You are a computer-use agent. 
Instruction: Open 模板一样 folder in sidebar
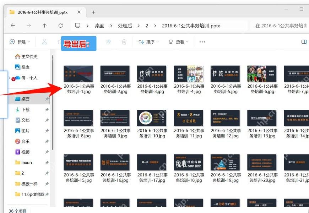[x=26, y=184]
